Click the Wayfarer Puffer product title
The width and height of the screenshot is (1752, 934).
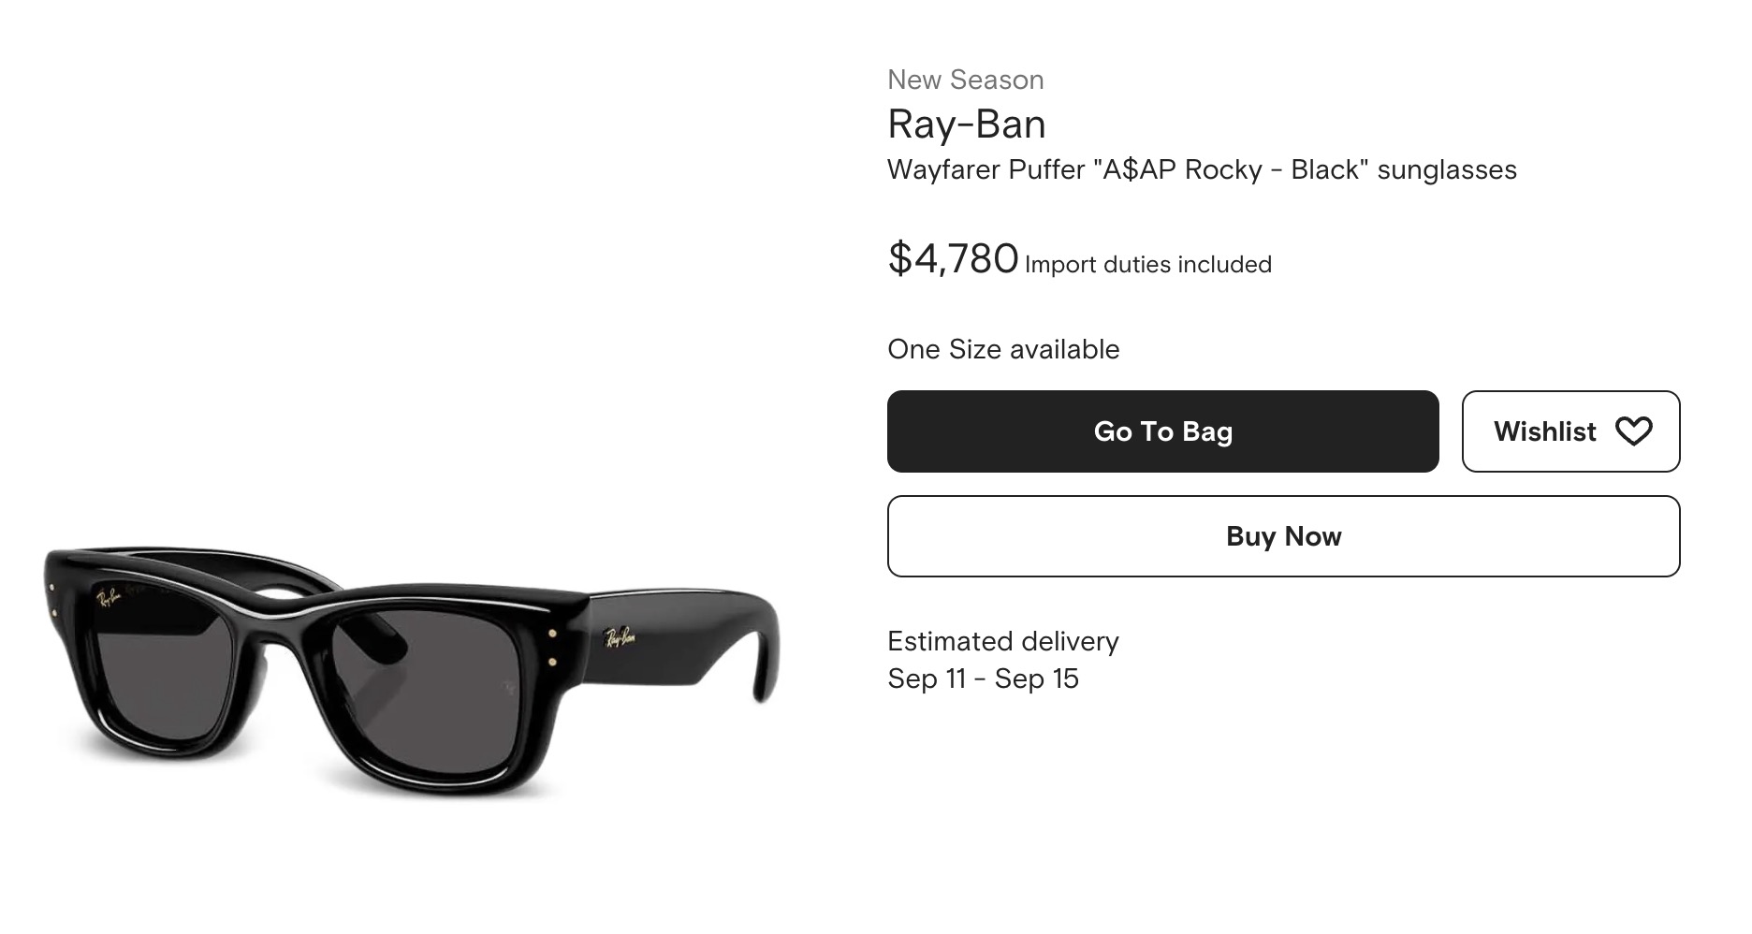(x=1201, y=170)
